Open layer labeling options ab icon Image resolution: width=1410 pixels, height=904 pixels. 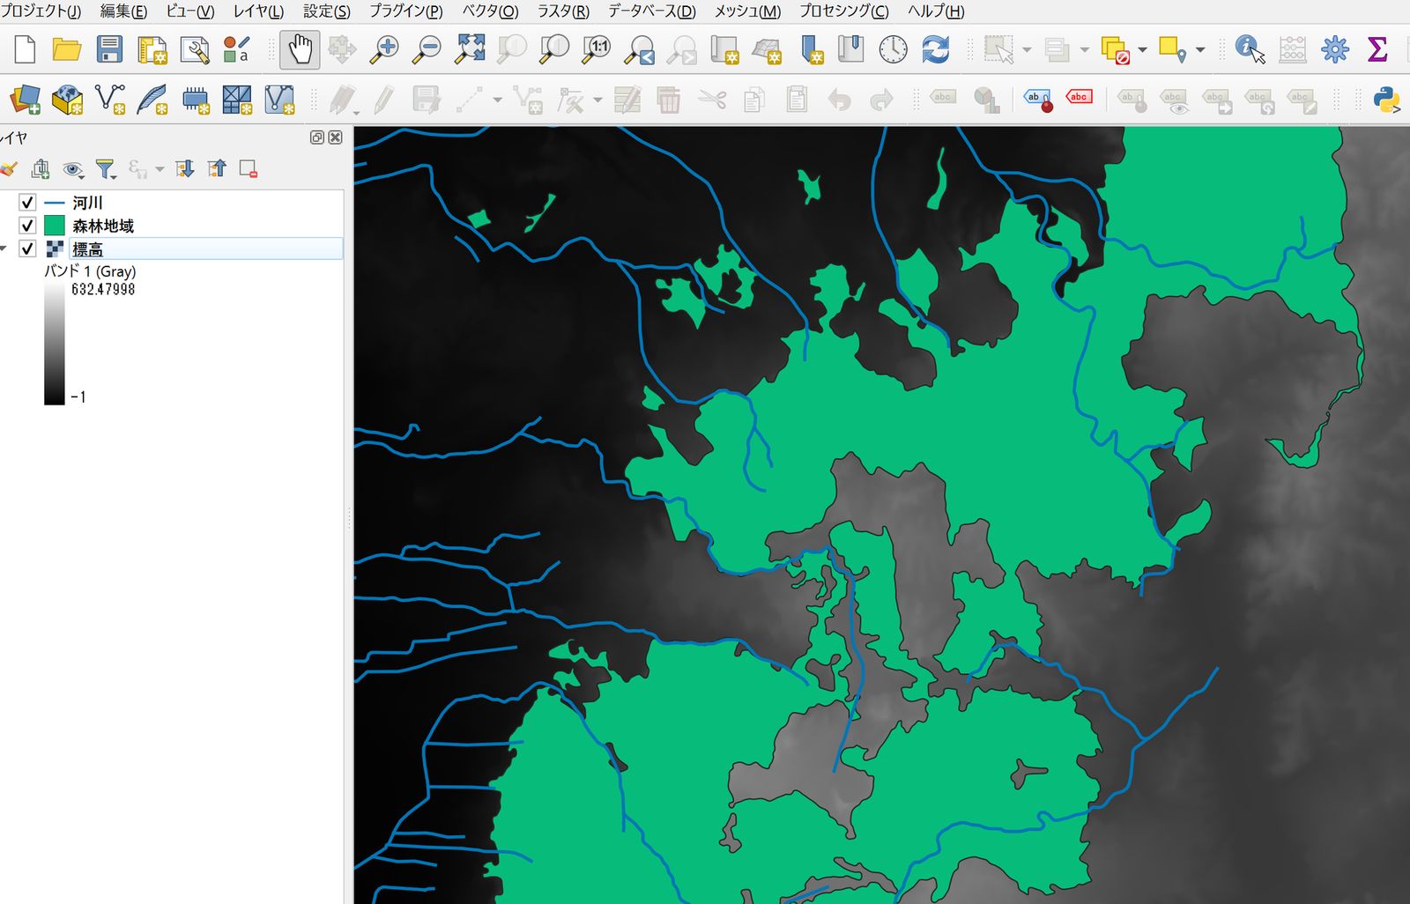1038,100
